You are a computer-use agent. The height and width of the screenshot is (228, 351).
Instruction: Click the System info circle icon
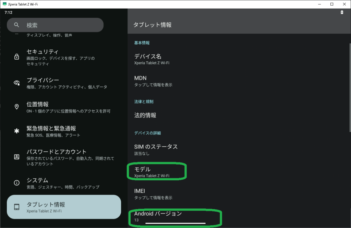[x=16, y=183]
